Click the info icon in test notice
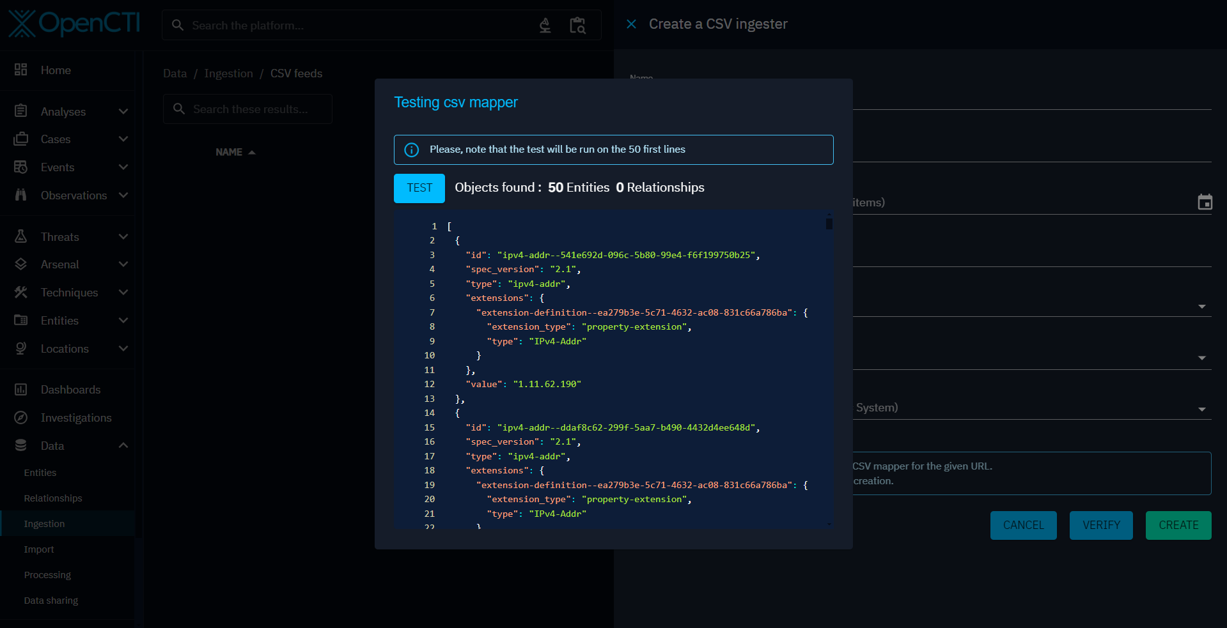The height and width of the screenshot is (628, 1227). pyautogui.click(x=412, y=149)
